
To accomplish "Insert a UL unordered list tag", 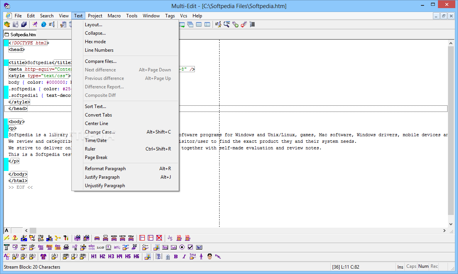I will 32,257.
